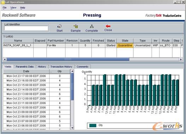Viewport: 186px width, 134px height.
Task: Click the Part Number column header
Action: 56,41
